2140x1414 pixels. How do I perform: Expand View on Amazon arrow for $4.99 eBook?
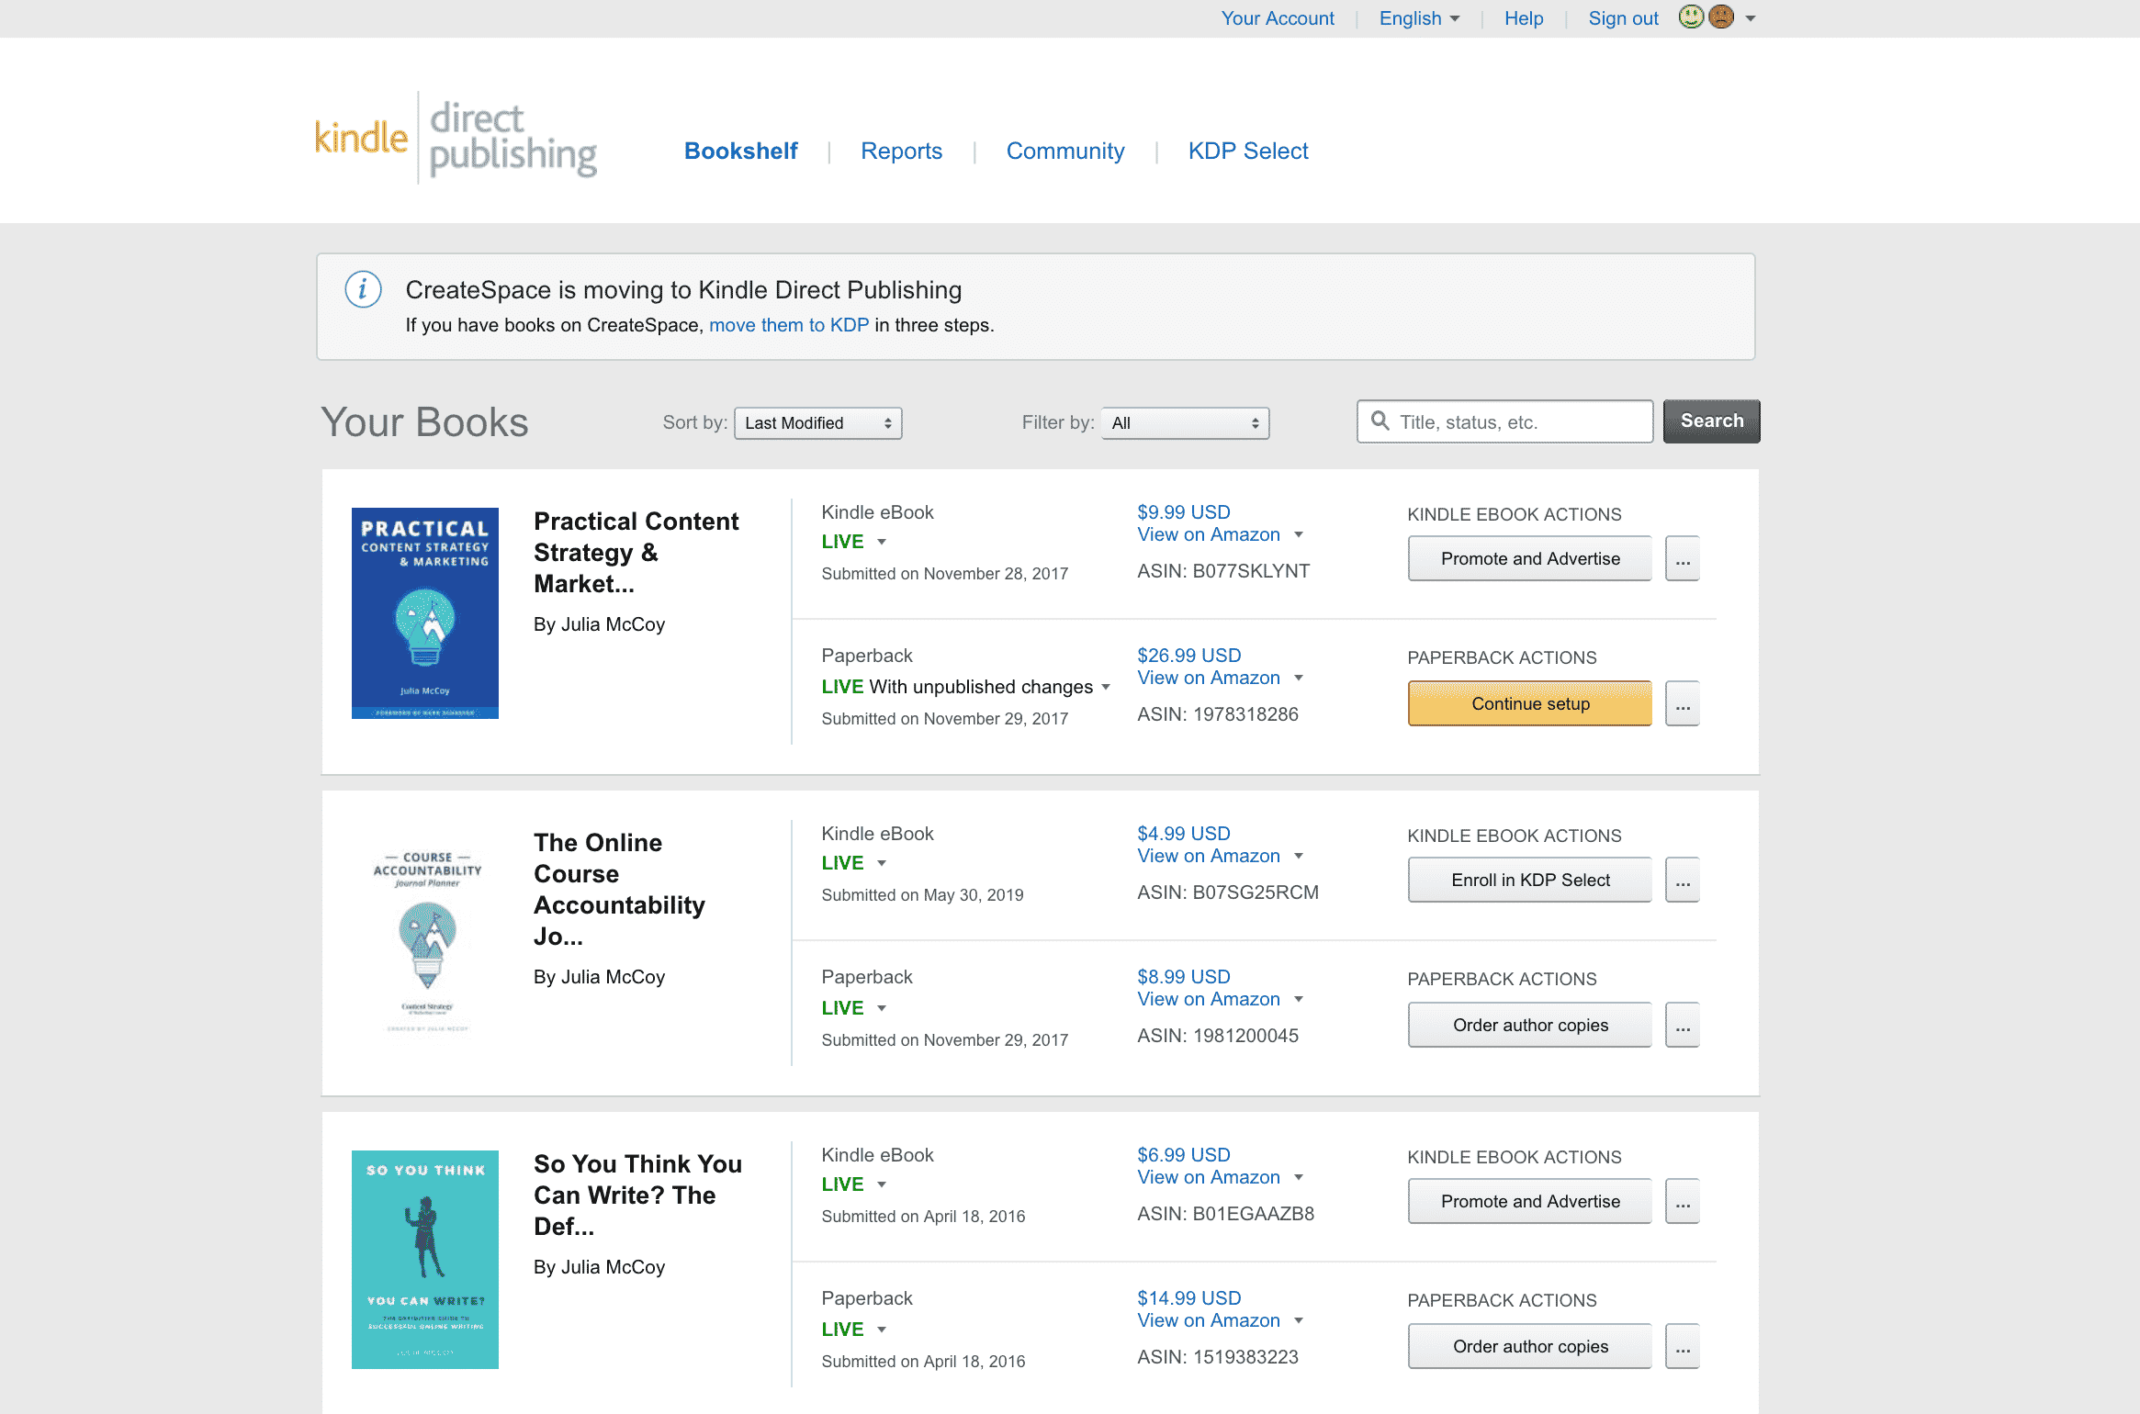pos(1299,856)
